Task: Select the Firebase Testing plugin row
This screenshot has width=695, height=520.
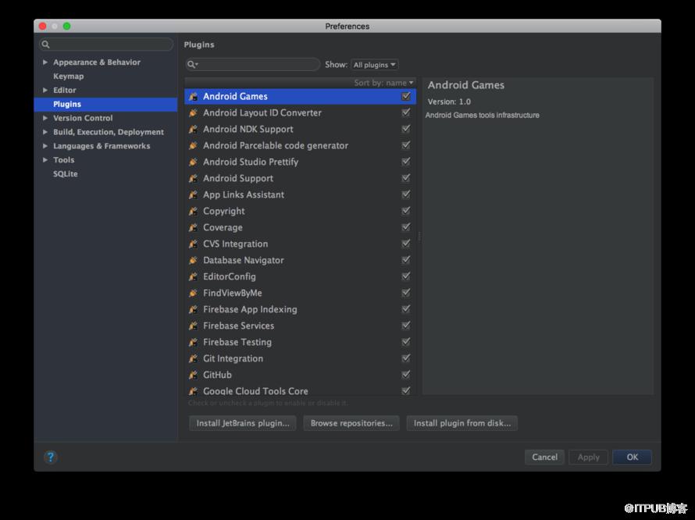Action: 300,342
